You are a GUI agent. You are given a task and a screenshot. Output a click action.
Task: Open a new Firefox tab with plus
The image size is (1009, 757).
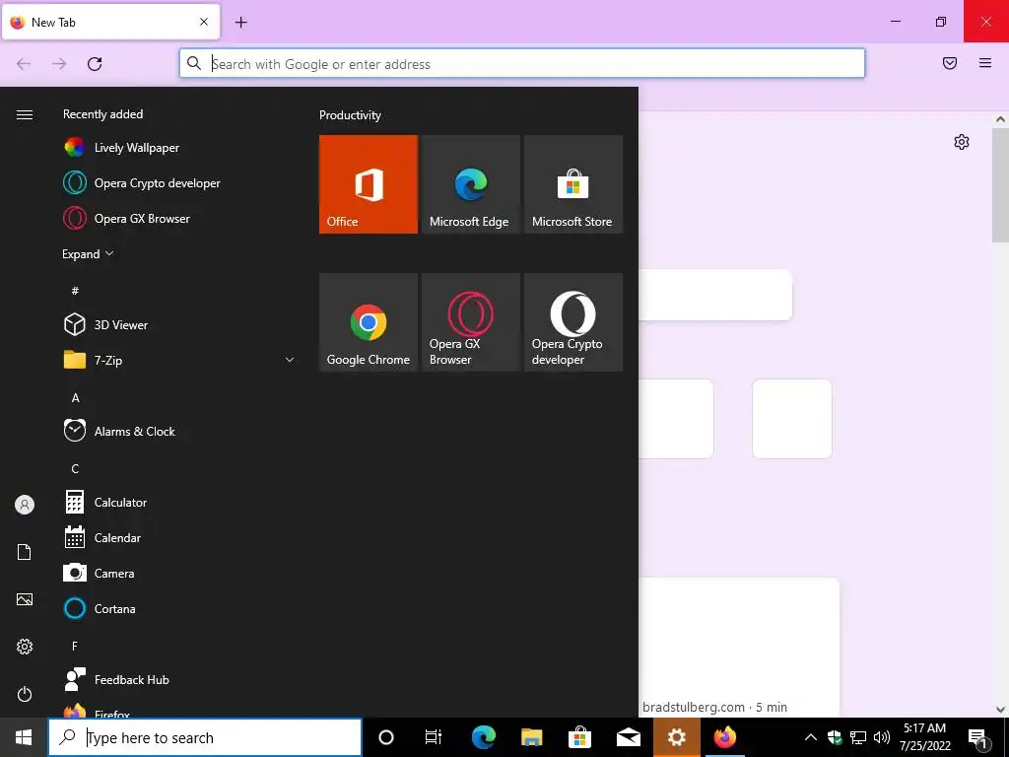(x=240, y=23)
